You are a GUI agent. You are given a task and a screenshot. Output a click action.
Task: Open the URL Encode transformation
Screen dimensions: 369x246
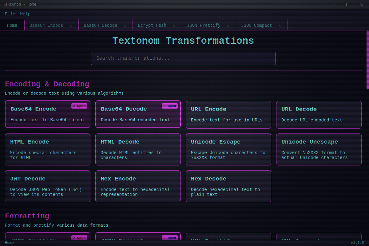click(228, 114)
